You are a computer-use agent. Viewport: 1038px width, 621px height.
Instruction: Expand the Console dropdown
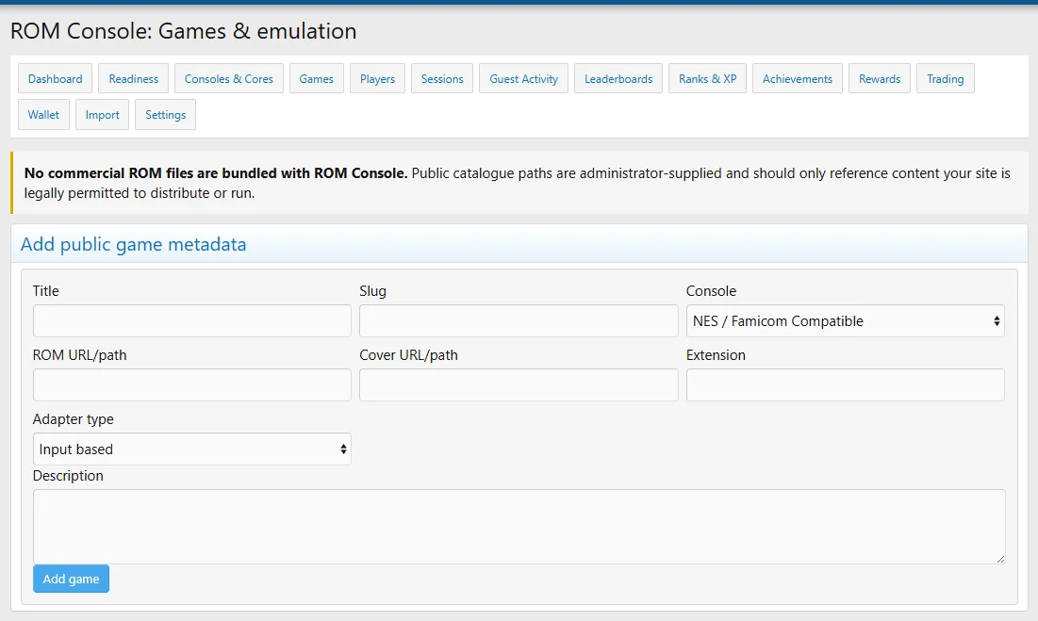846,320
